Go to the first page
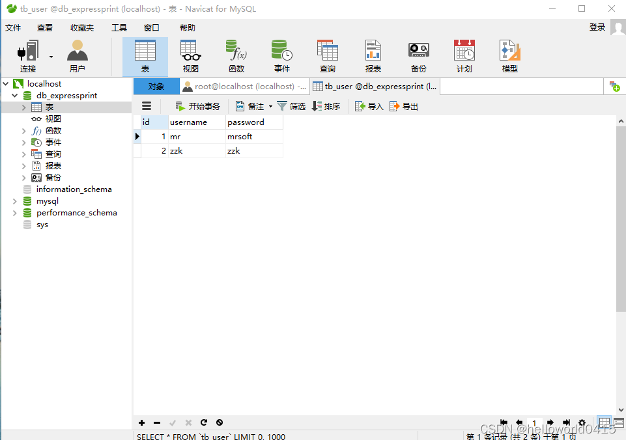The image size is (626, 440). point(504,422)
